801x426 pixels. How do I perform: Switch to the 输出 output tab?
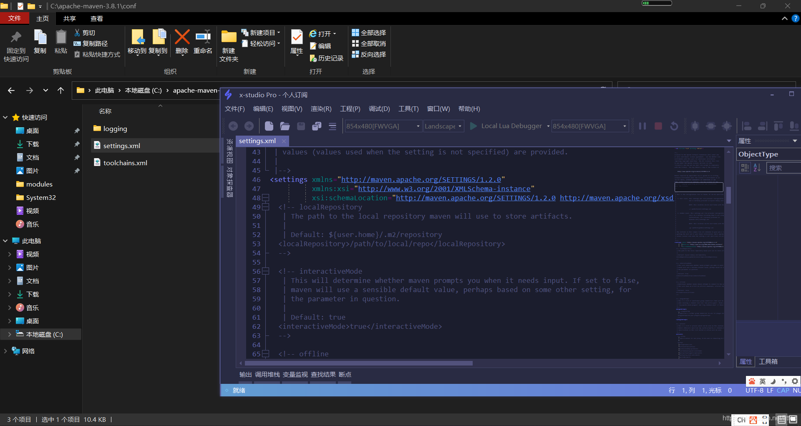[x=245, y=375]
